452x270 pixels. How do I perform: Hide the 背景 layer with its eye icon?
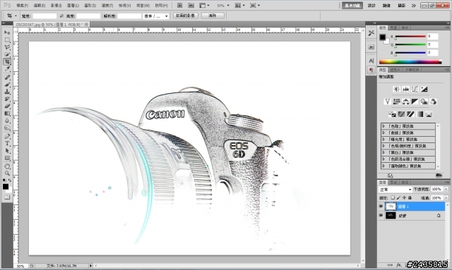click(x=381, y=216)
